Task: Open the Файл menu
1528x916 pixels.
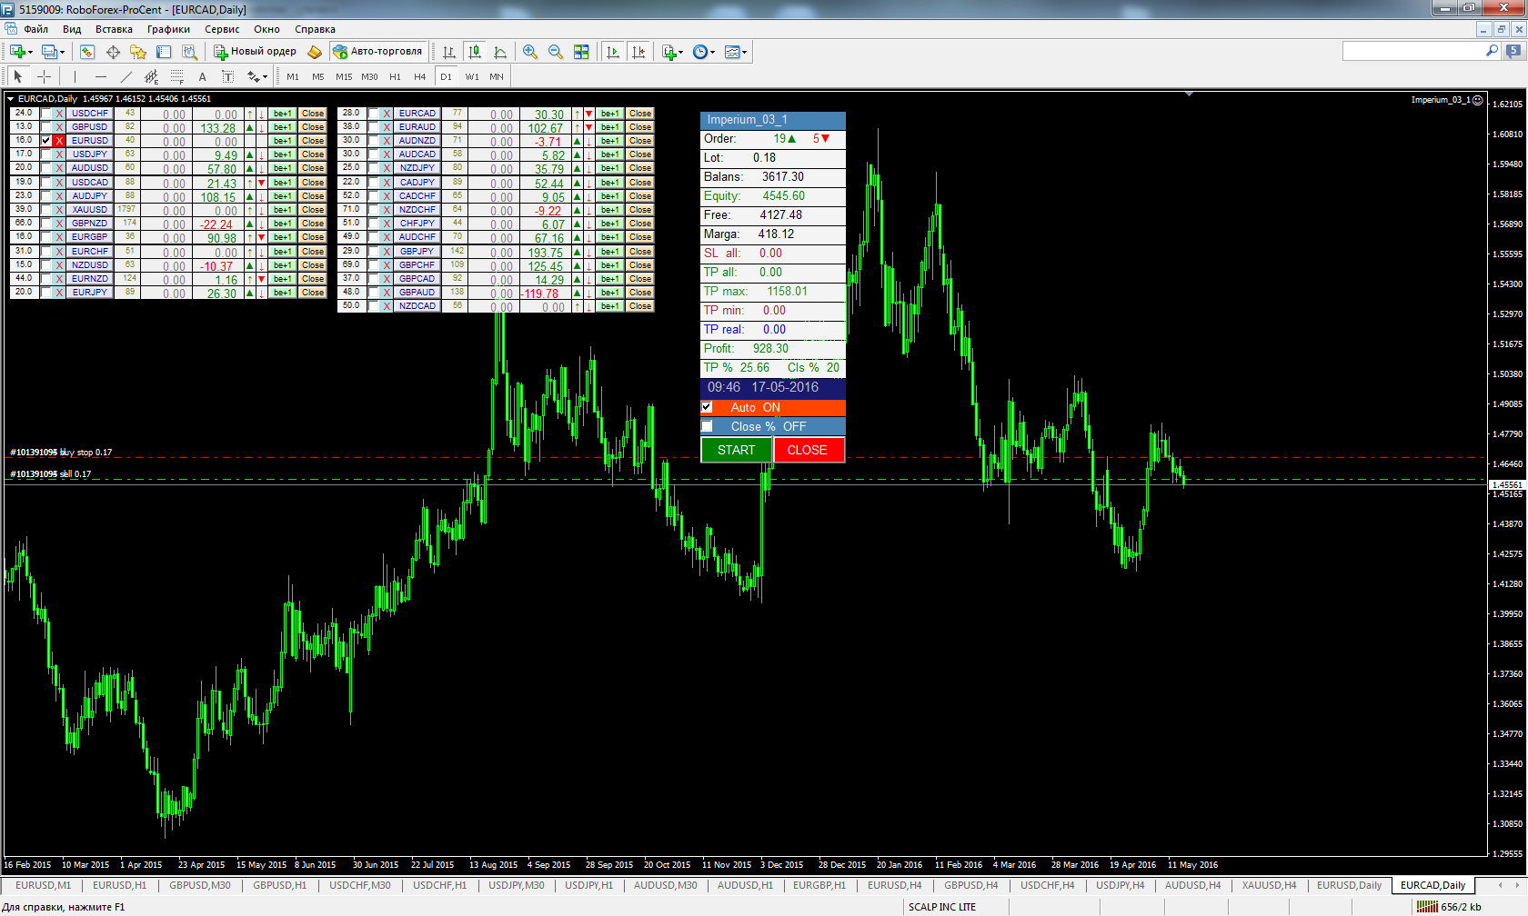Action: point(35,29)
